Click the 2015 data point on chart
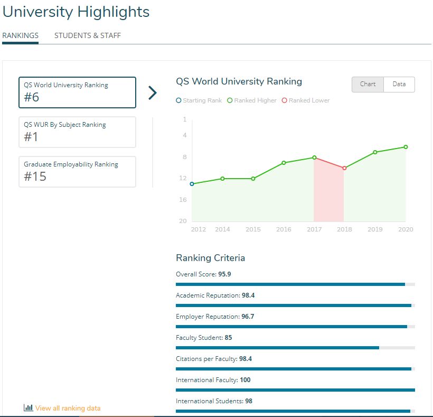 coord(253,179)
